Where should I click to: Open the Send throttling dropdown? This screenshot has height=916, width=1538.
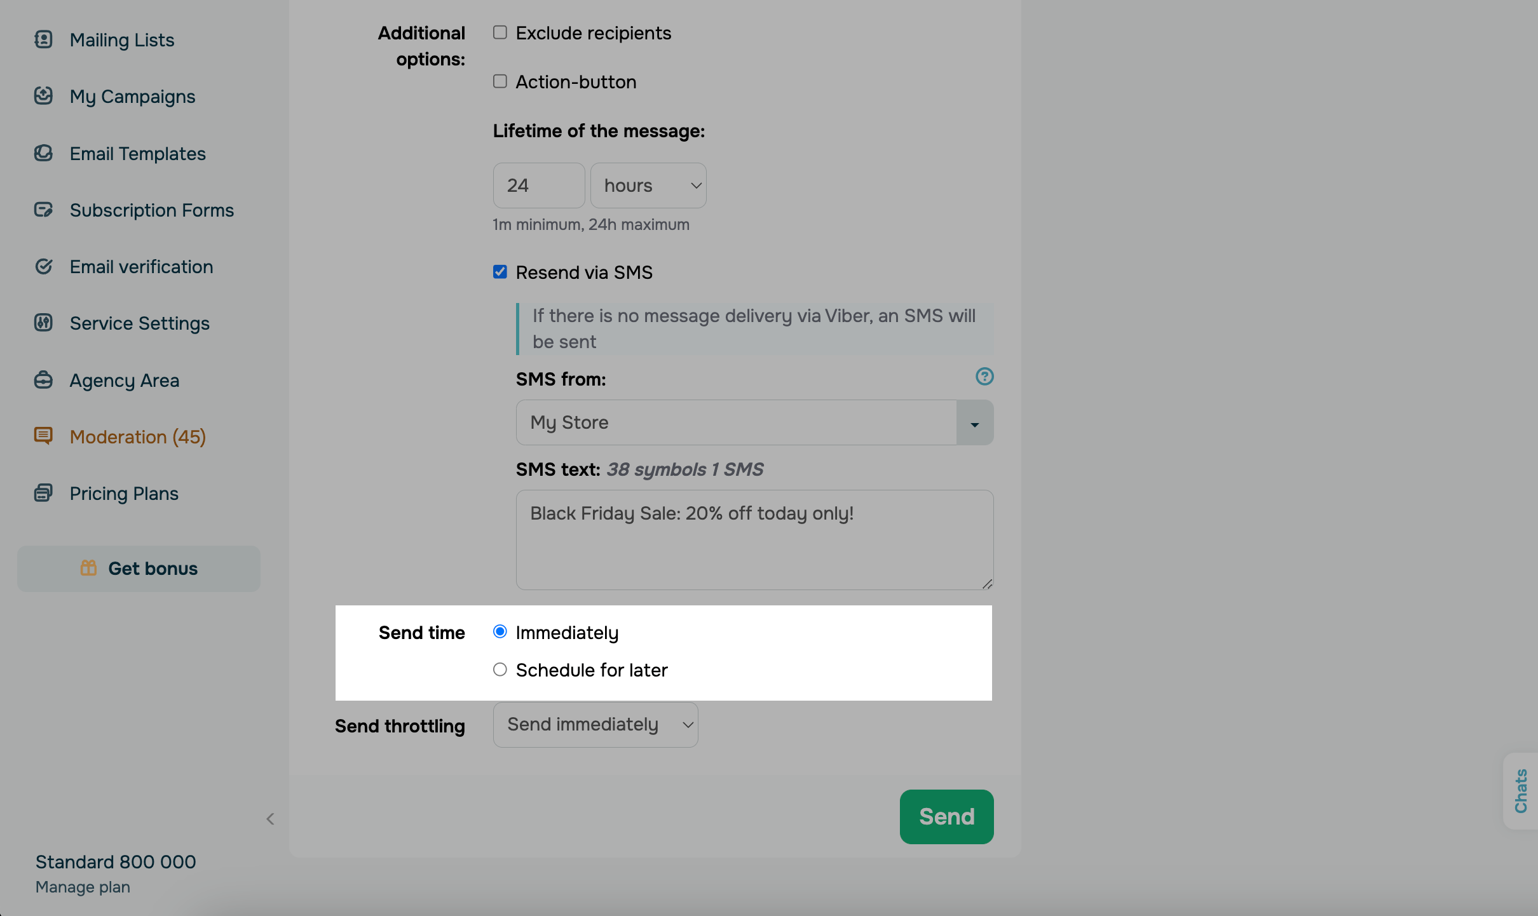click(595, 725)
